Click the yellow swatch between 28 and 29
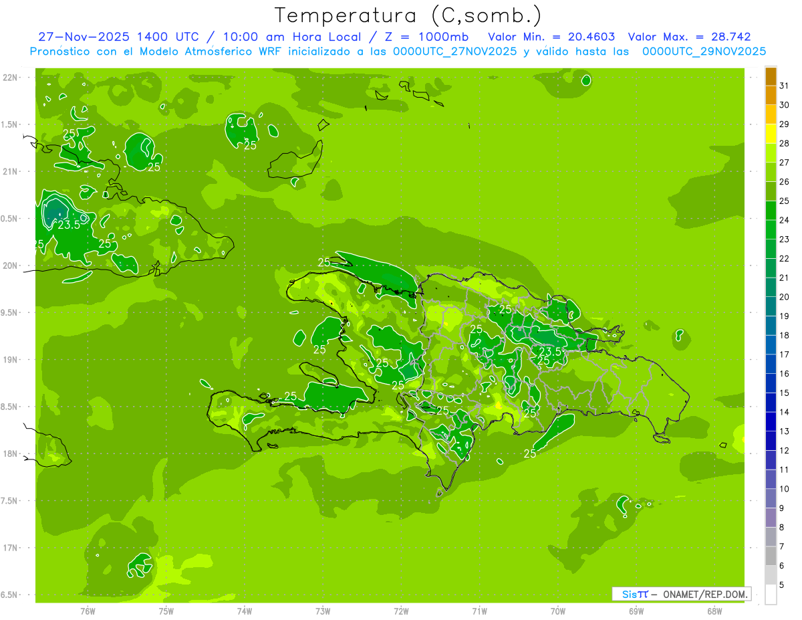 (771, 134)
